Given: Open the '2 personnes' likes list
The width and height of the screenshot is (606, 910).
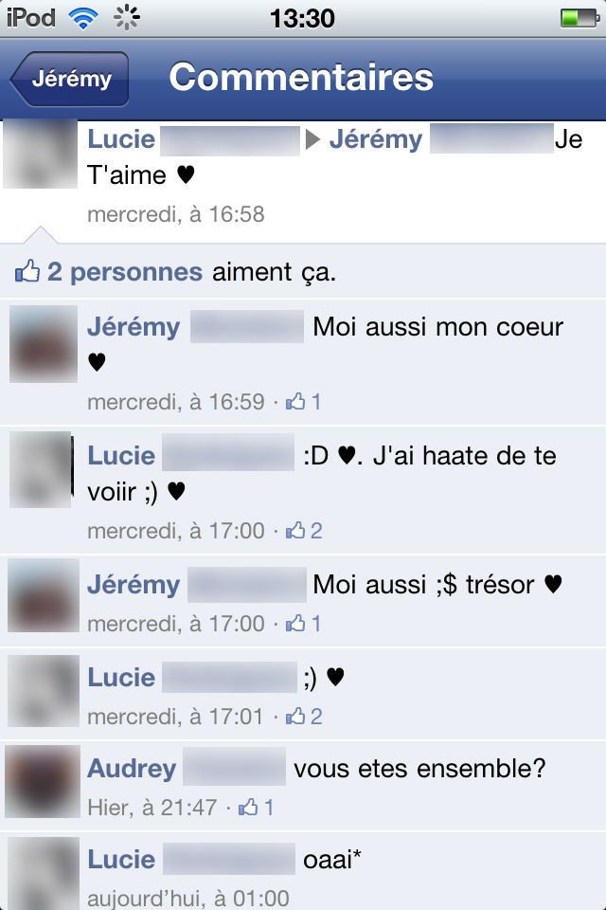Looking at the screenshot, I should pyautogui.click(x=125, y=272).
